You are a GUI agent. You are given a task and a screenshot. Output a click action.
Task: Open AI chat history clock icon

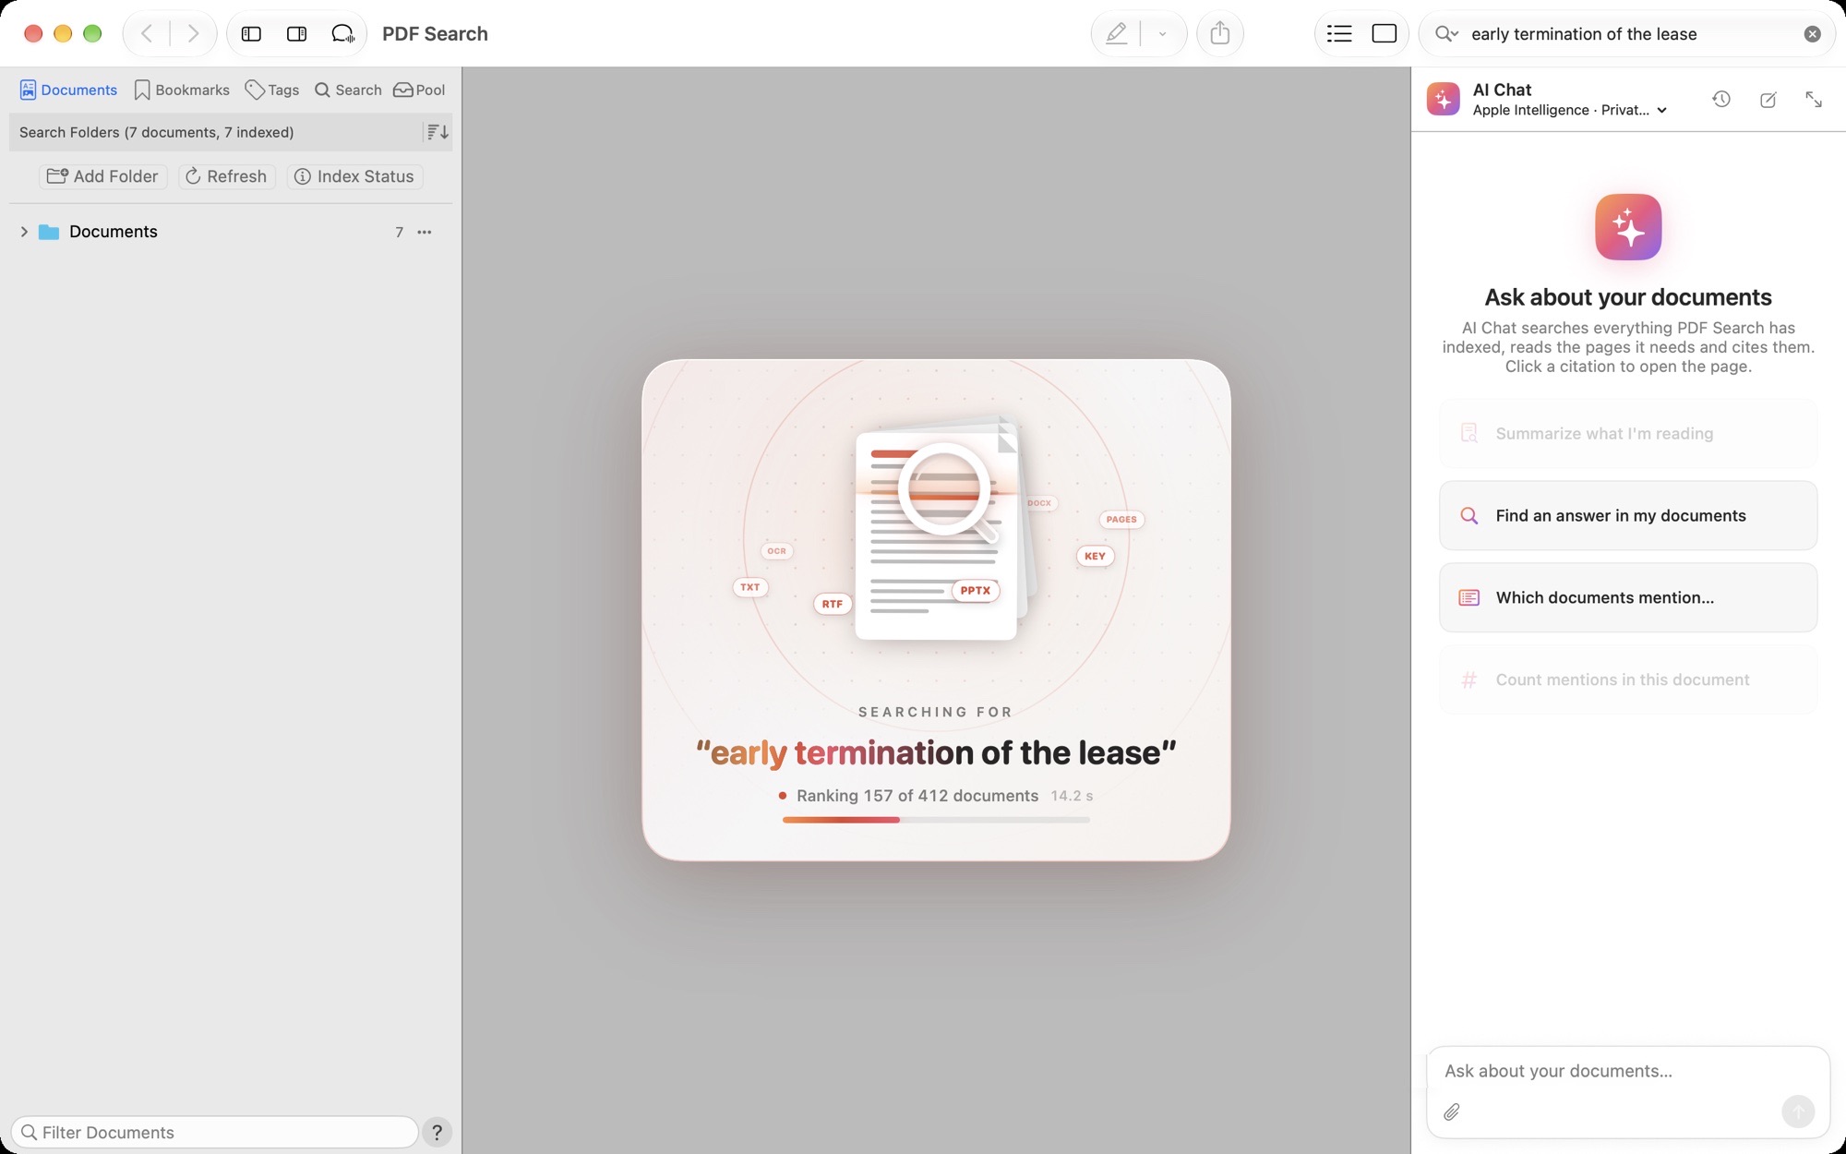pos(1721,100)
